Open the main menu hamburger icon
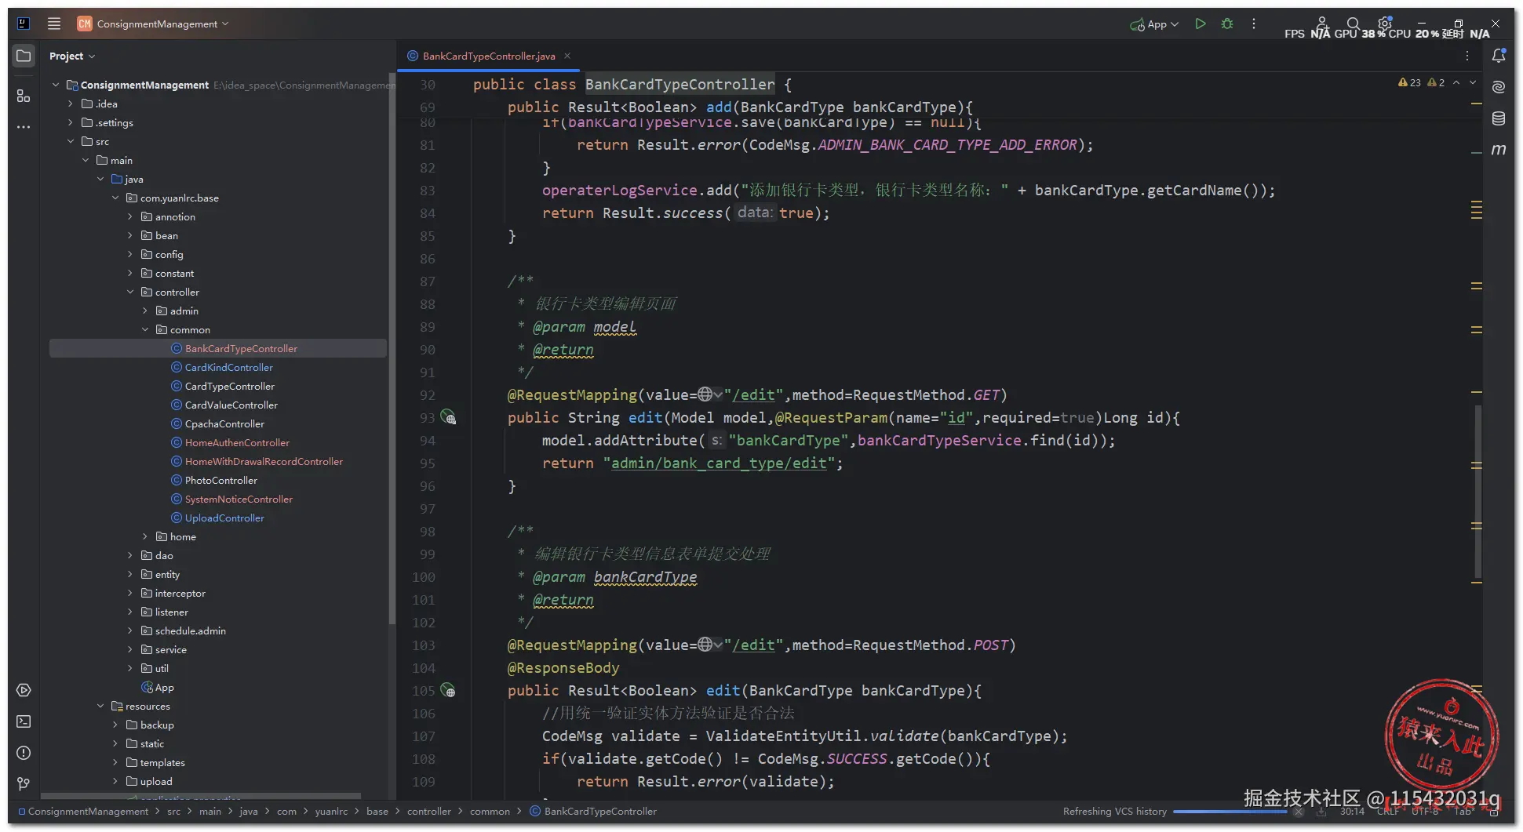1523x832 pixels. (x=54, y=24)
